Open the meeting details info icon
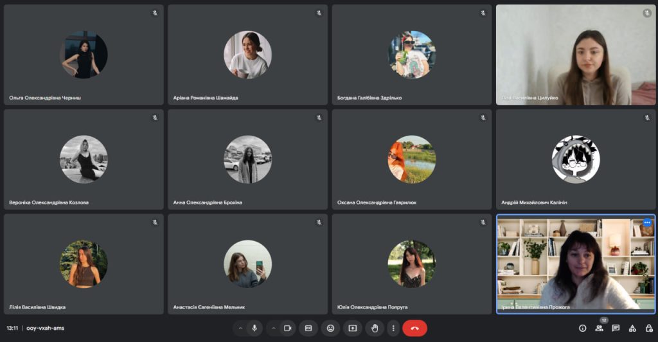 click(583, 328)
